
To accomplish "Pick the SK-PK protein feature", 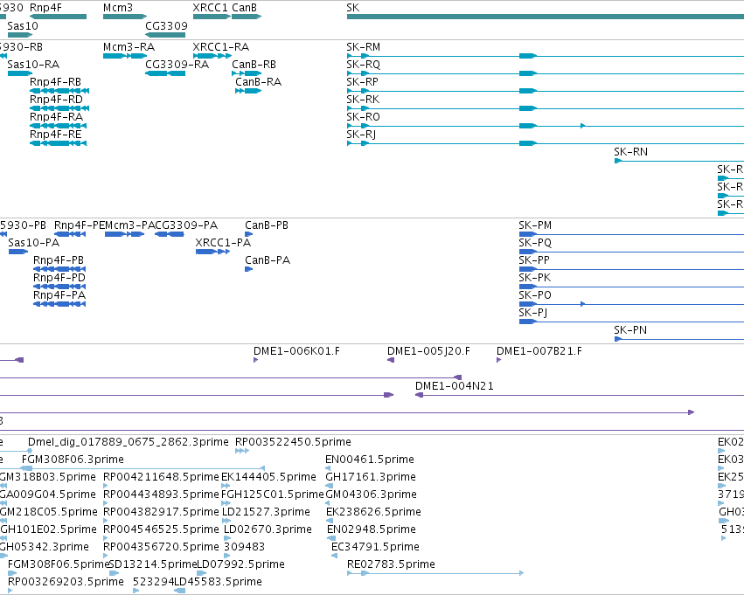I will pyautogui.click(x=631, y=287).
